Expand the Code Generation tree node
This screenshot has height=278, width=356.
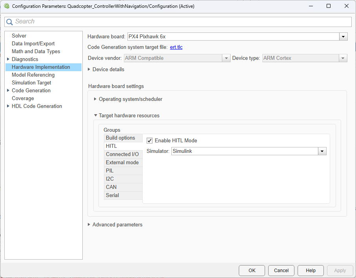(x=8, y=90)
